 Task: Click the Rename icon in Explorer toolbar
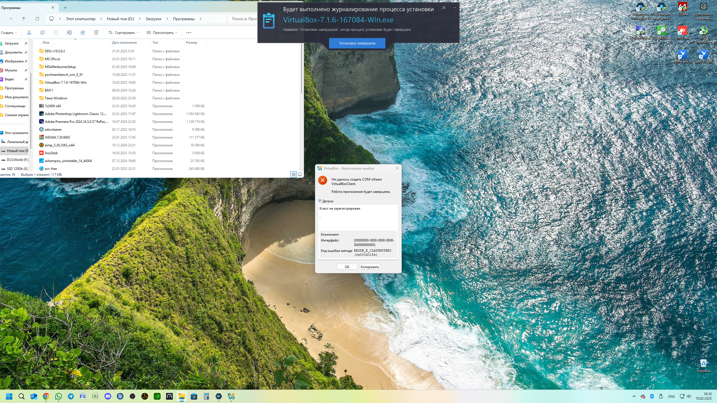[69, 32]
